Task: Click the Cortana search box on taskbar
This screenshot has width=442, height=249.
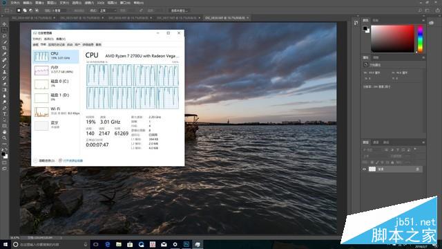Action: (50, 244)
